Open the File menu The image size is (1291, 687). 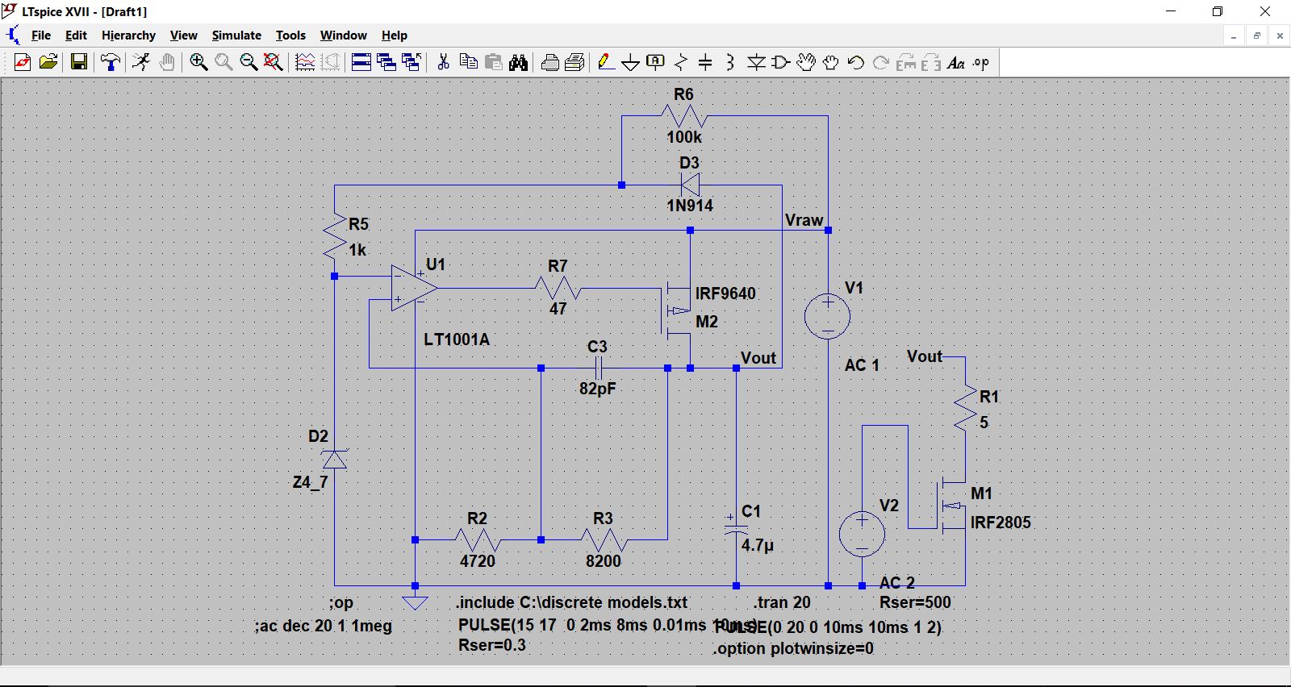tap(40, 35)
